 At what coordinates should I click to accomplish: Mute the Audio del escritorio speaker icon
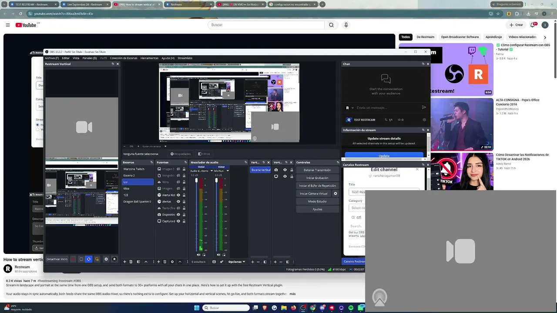pos(199,255)
